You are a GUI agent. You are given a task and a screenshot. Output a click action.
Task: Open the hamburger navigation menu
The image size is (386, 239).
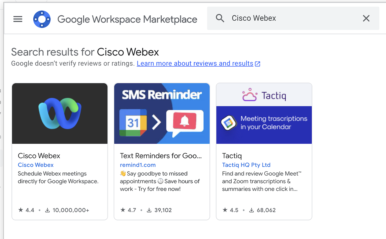point(18,19)
